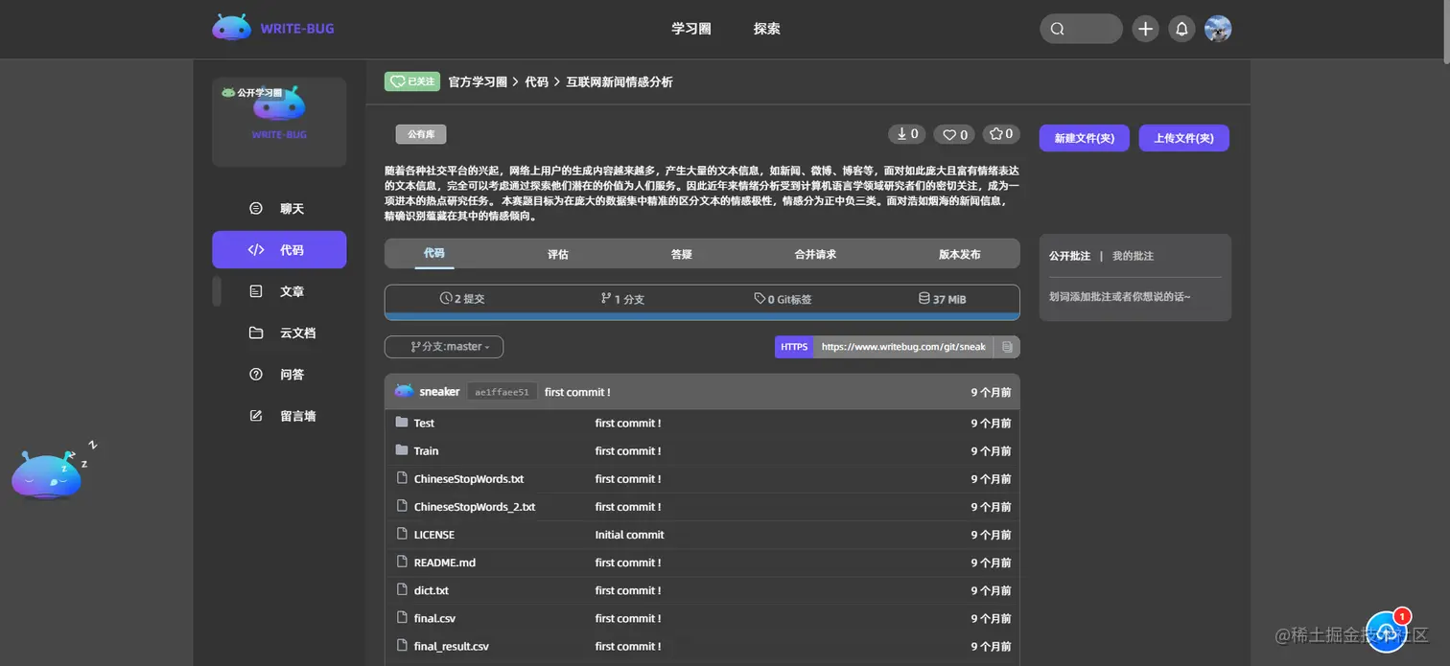View the 2 提交 commits
Viewport: 1450px width, 666px height.
(x=462, y=299)
